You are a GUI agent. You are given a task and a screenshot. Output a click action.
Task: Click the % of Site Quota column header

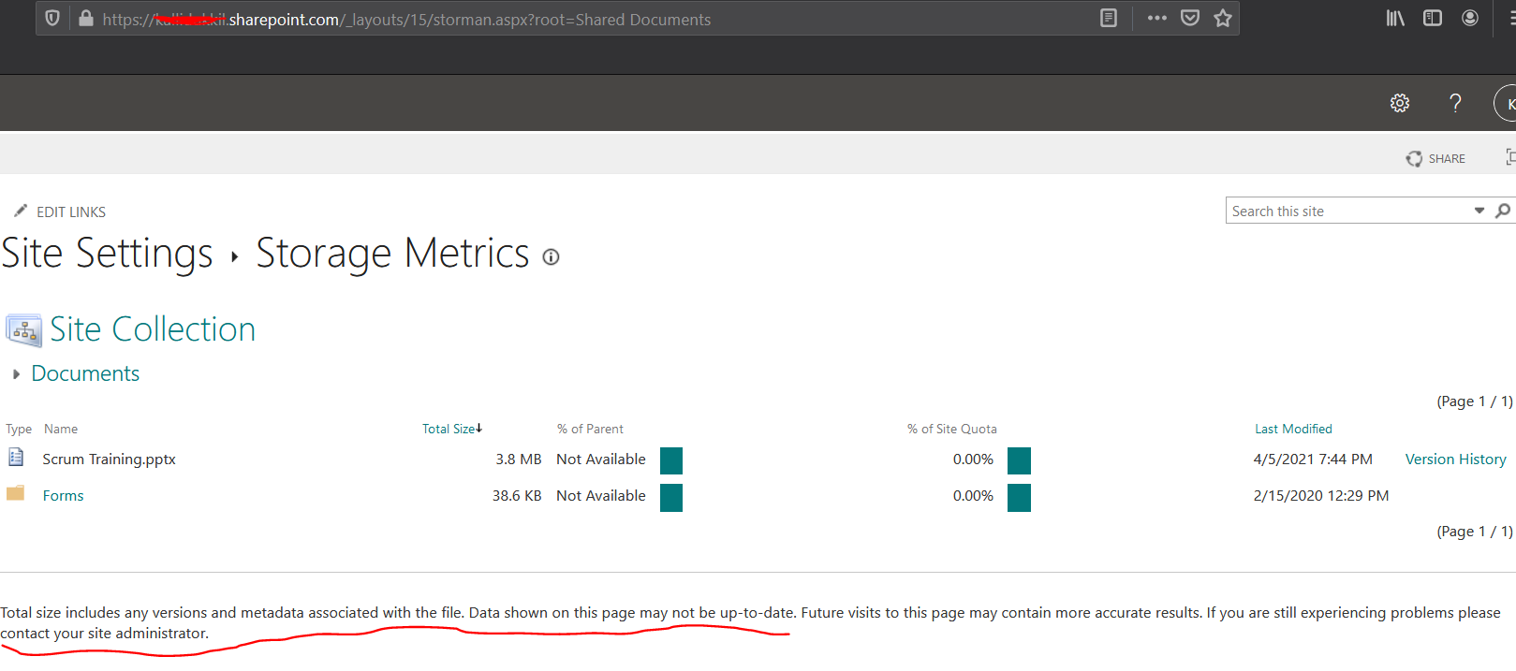(952, 429)
